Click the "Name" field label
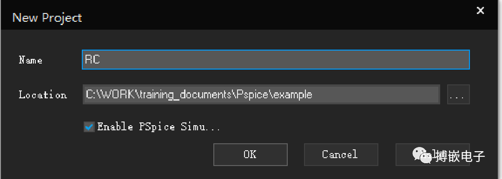 31,60
